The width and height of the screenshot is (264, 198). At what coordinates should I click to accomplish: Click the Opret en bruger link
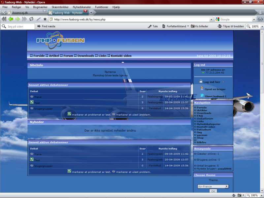pyautogui.click(x=215, y=89)
